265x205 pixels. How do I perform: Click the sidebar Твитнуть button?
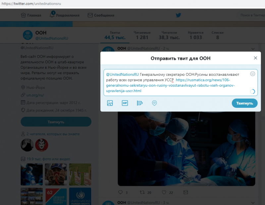click(x=56, y=122)
